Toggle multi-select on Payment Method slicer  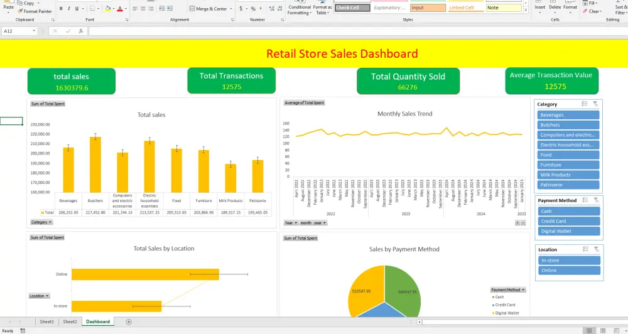(x=585, y=200)
